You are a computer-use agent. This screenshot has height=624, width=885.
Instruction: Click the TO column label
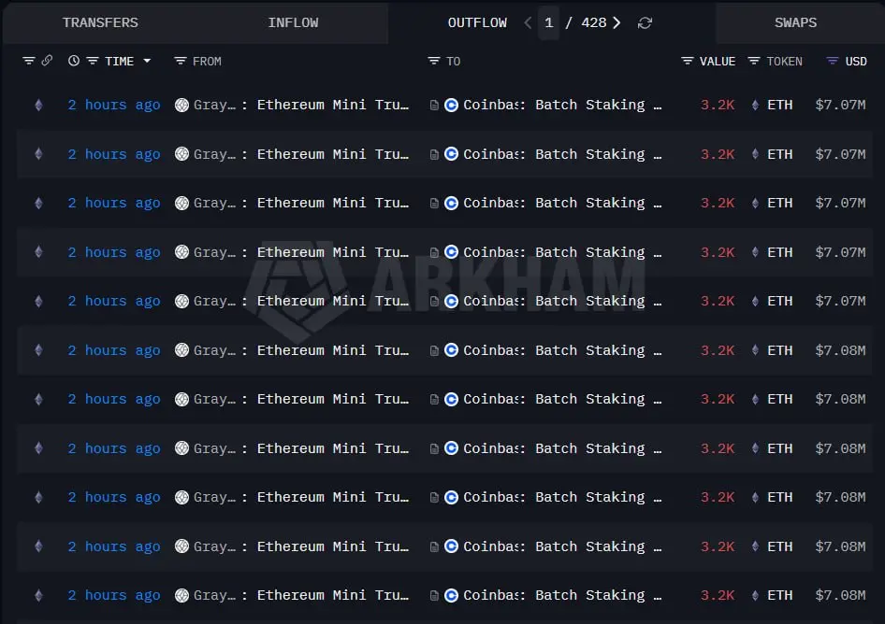coord(453,61)
